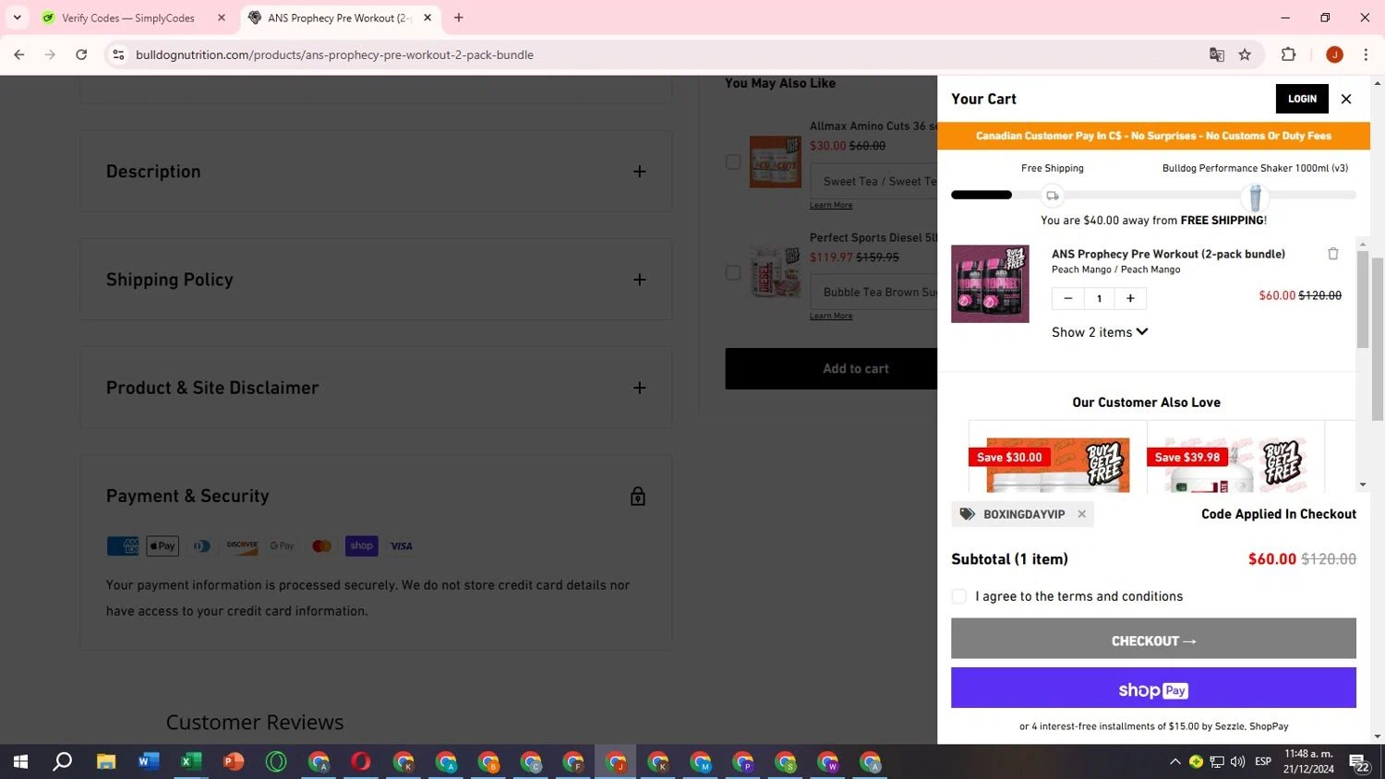
Task: Click the shaker bottle reward icon
Action: 1255,197
